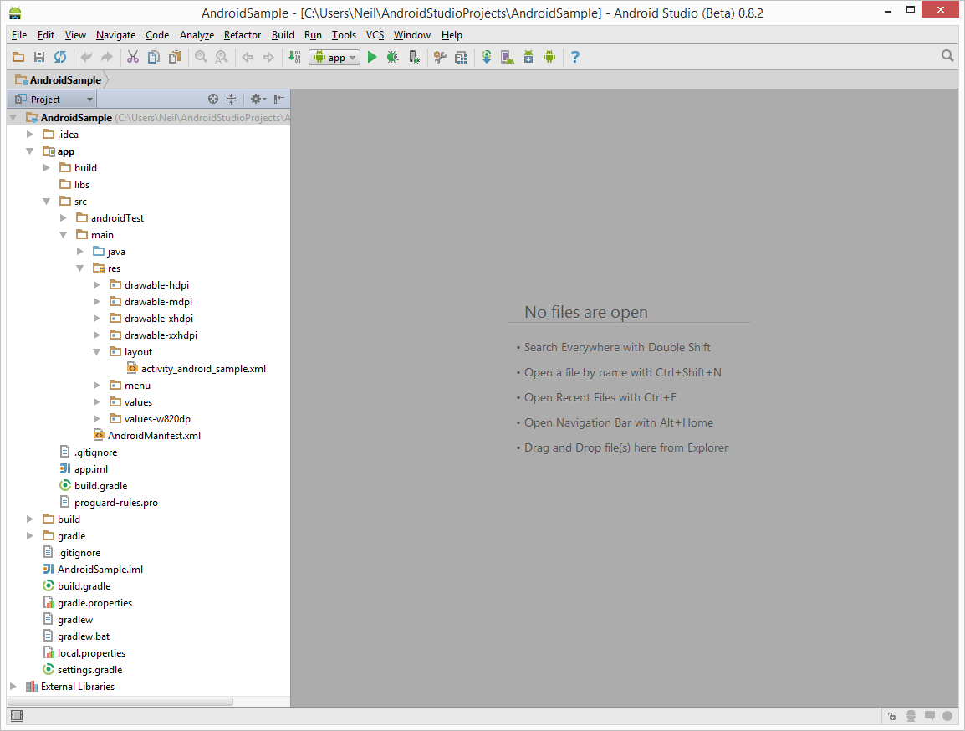The image size is (965, 731).
Task: Click the Synchronize refresh icon in toolbar
Action: (60, 57)
